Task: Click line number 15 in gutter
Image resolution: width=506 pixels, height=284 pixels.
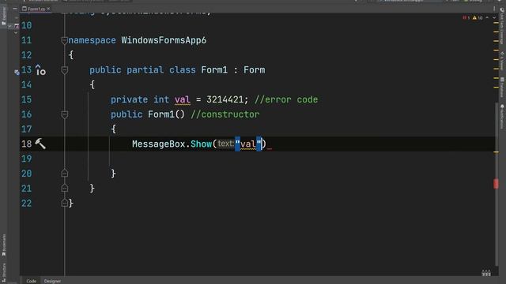Action: point(26,99)
